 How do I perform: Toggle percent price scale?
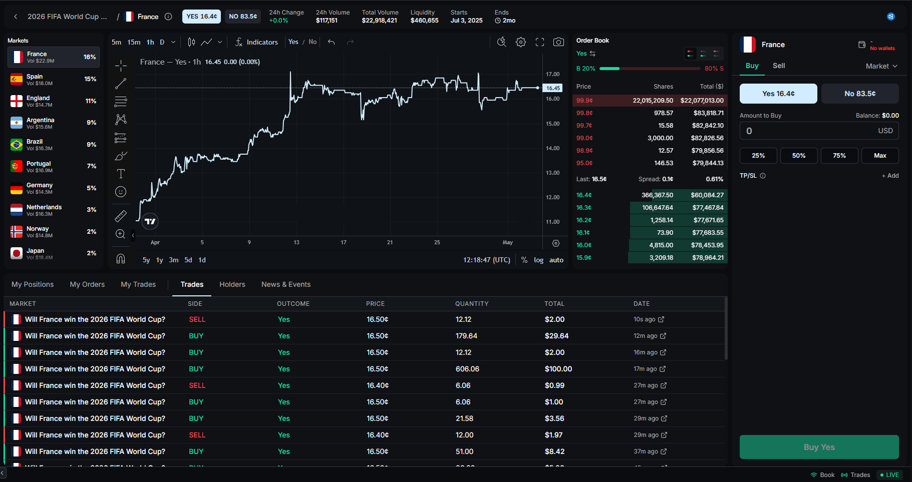524,260
